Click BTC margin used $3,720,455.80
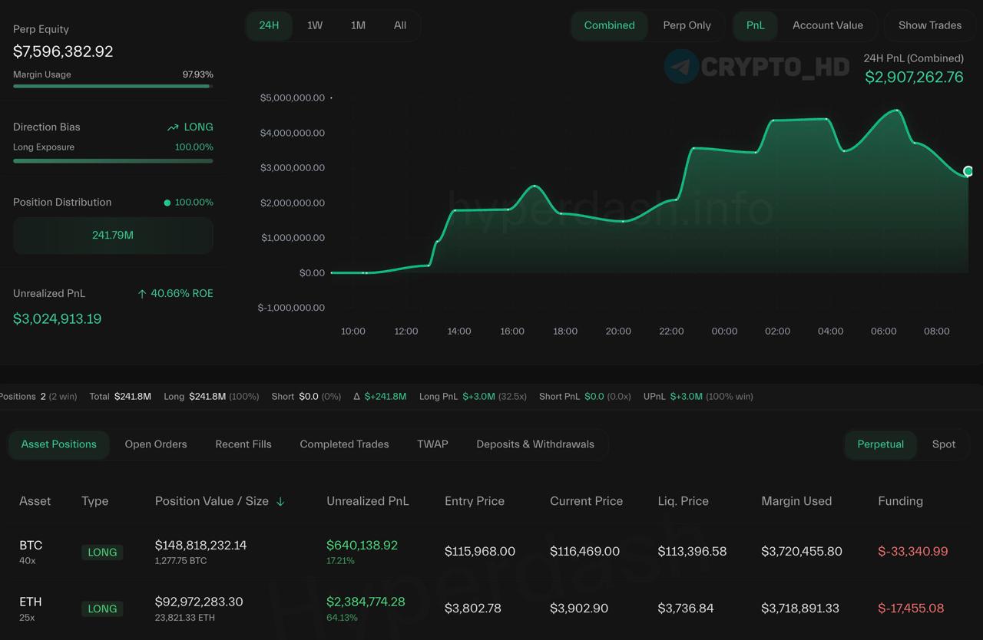 [802, 552]
